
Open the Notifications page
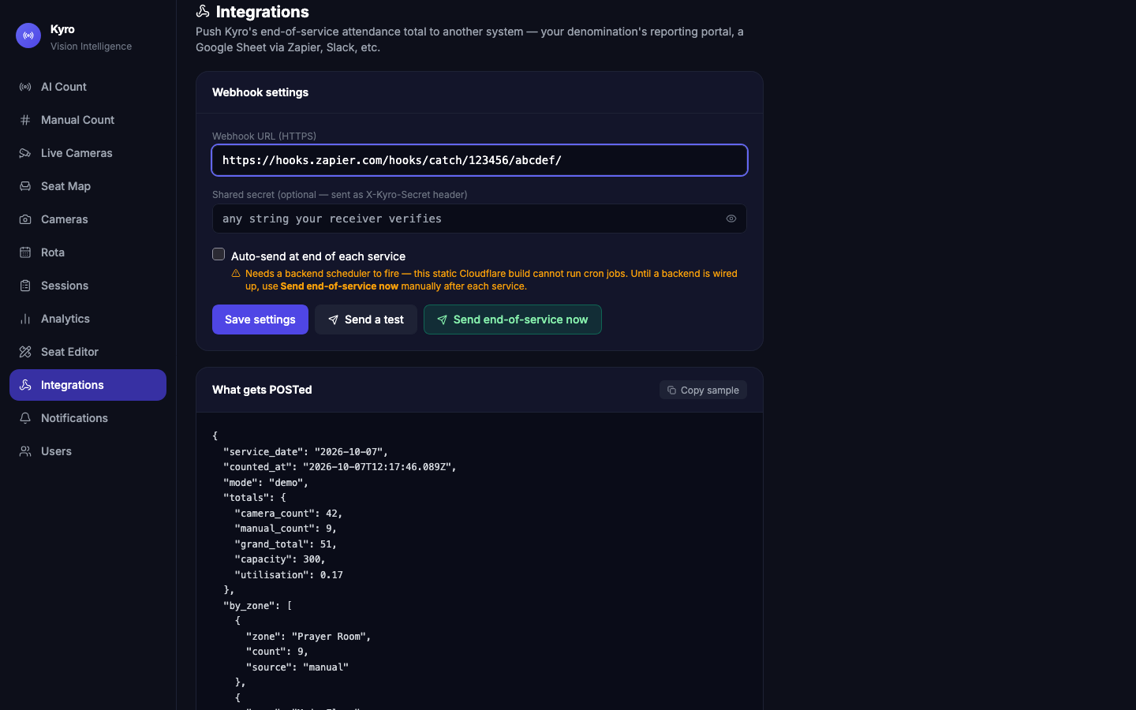click(88, 418)
